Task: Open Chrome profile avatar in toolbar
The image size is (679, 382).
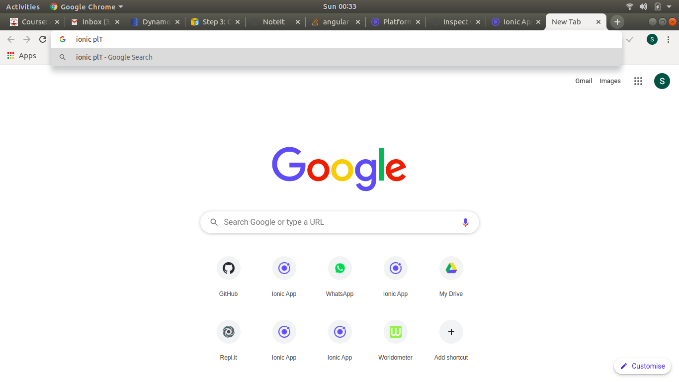Action: click(652, 39)
